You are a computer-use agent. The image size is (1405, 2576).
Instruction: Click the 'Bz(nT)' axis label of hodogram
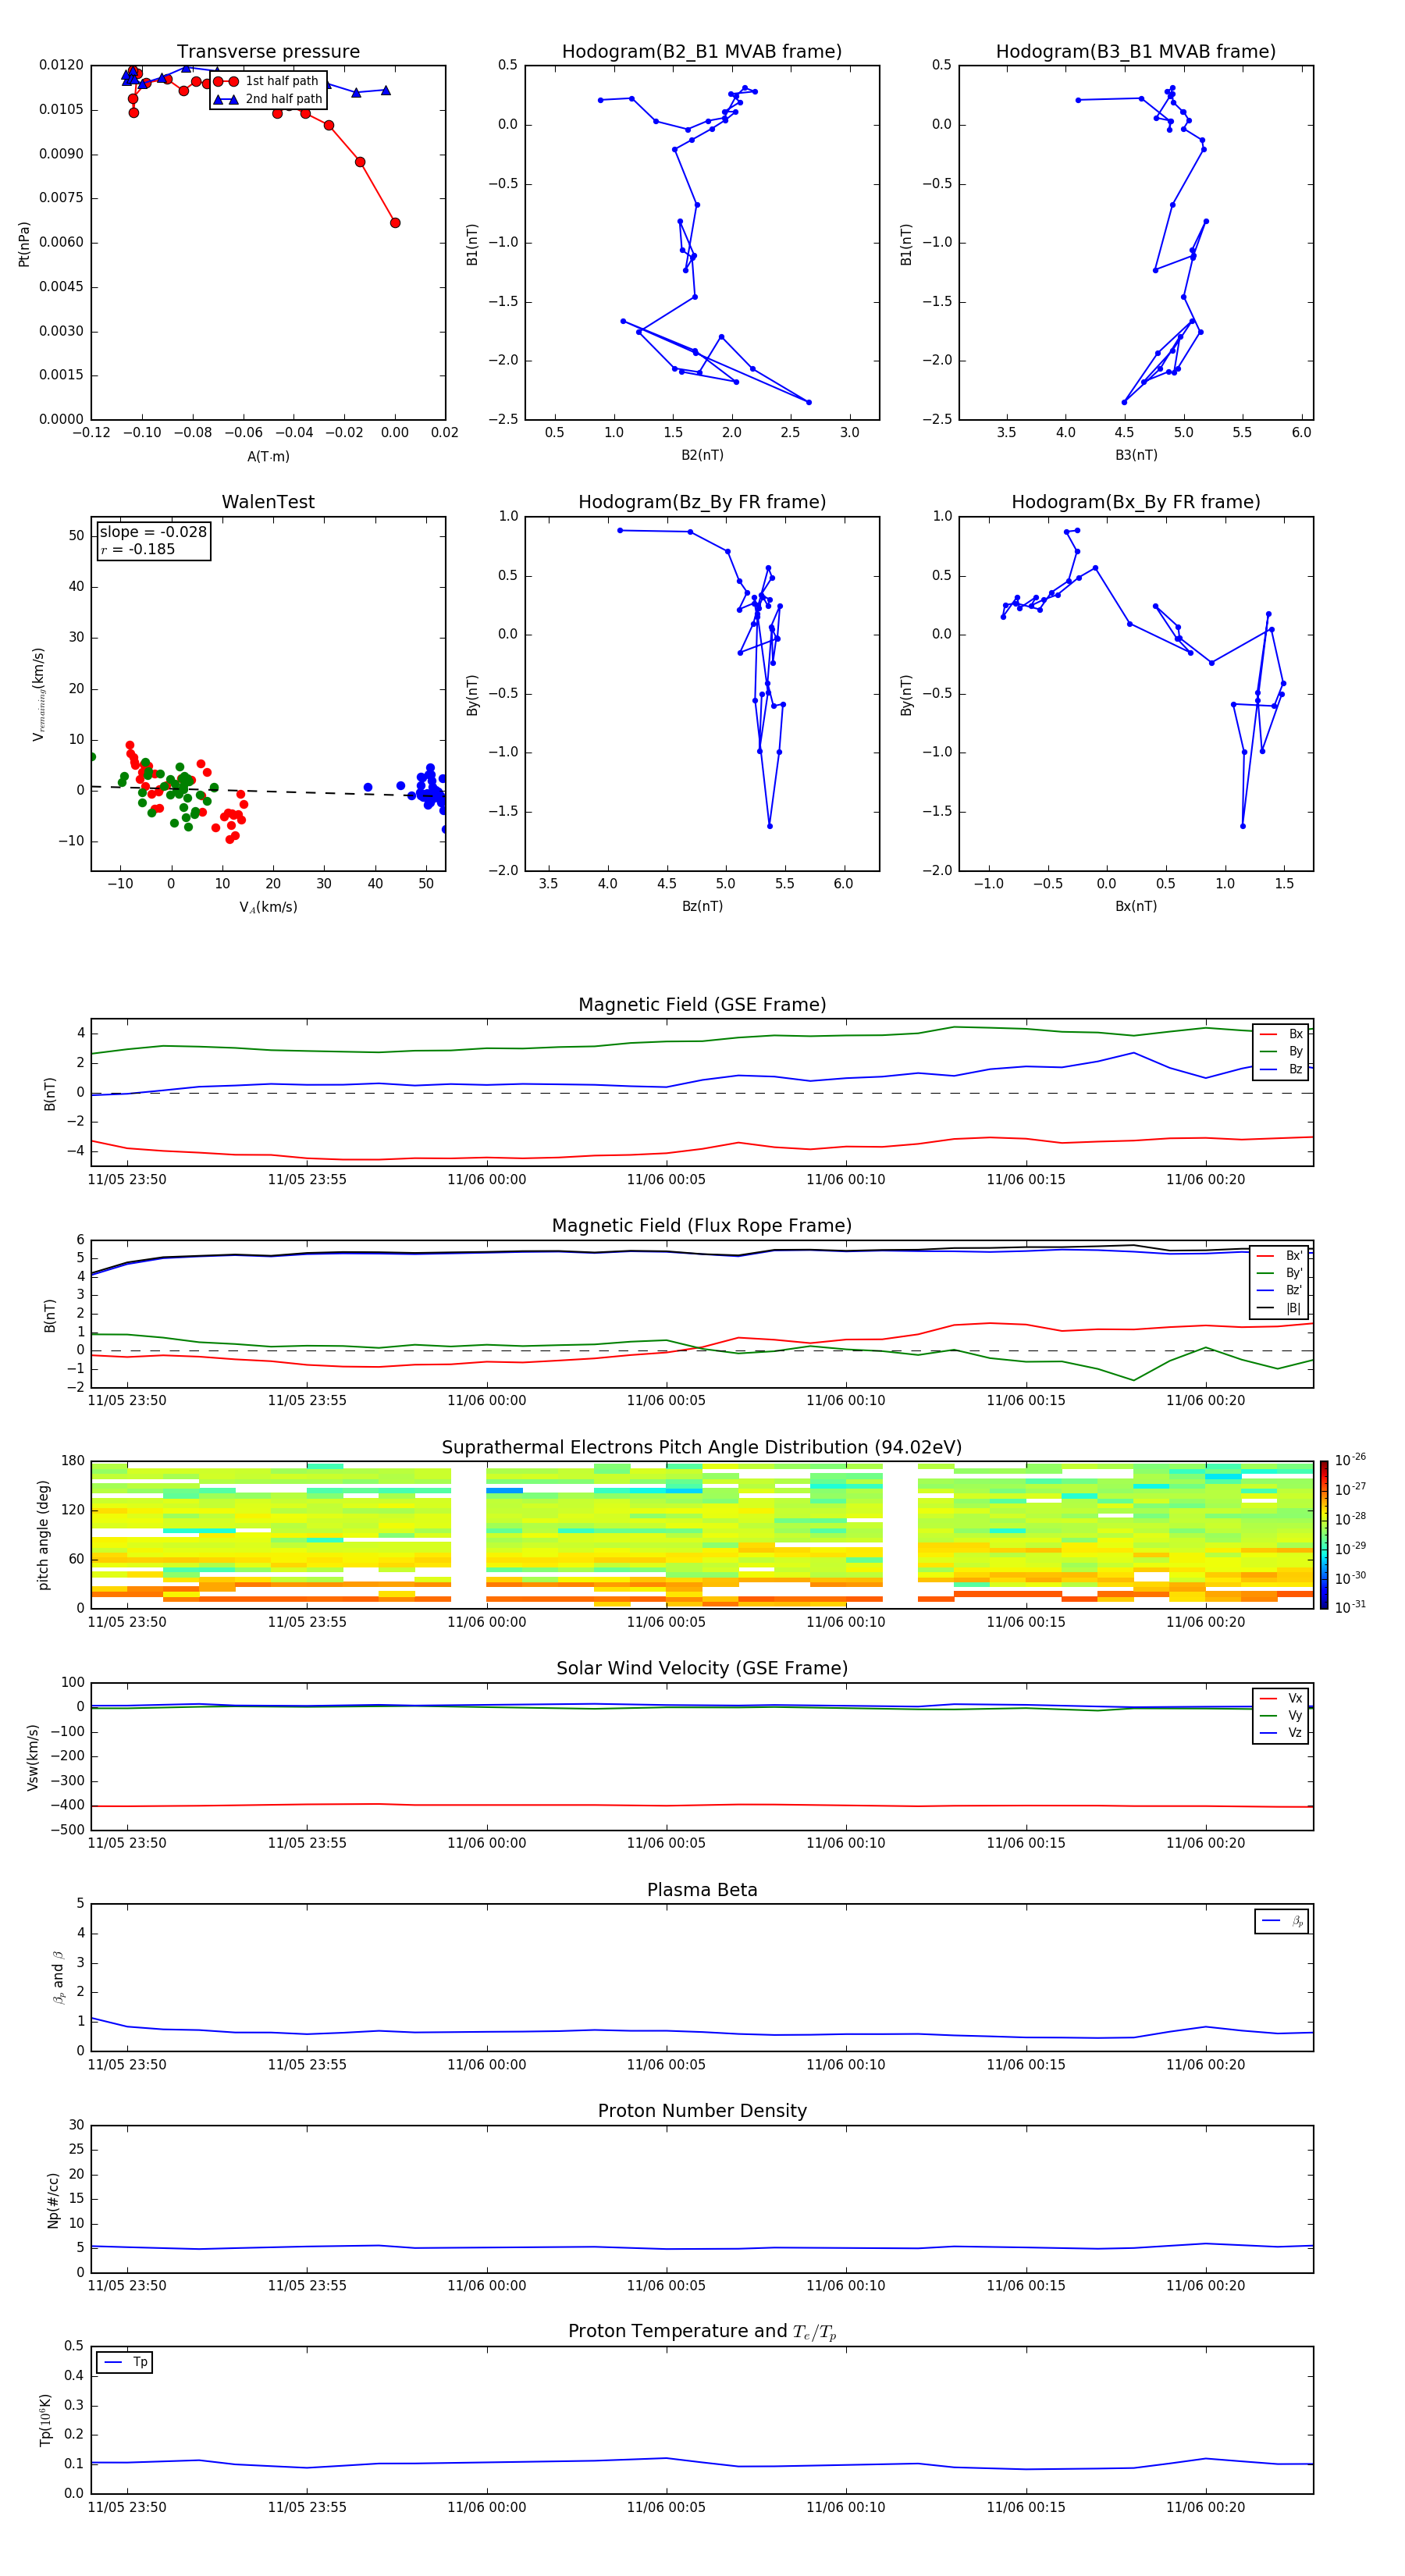[702, 906]
